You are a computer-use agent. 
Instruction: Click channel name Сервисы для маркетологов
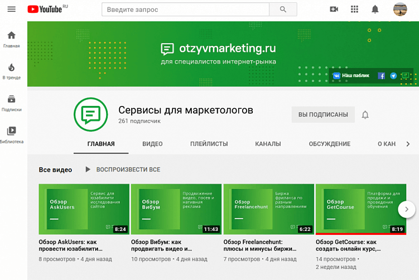[x=186, y=110]
